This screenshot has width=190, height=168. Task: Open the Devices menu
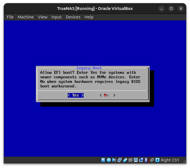[73, 17]
